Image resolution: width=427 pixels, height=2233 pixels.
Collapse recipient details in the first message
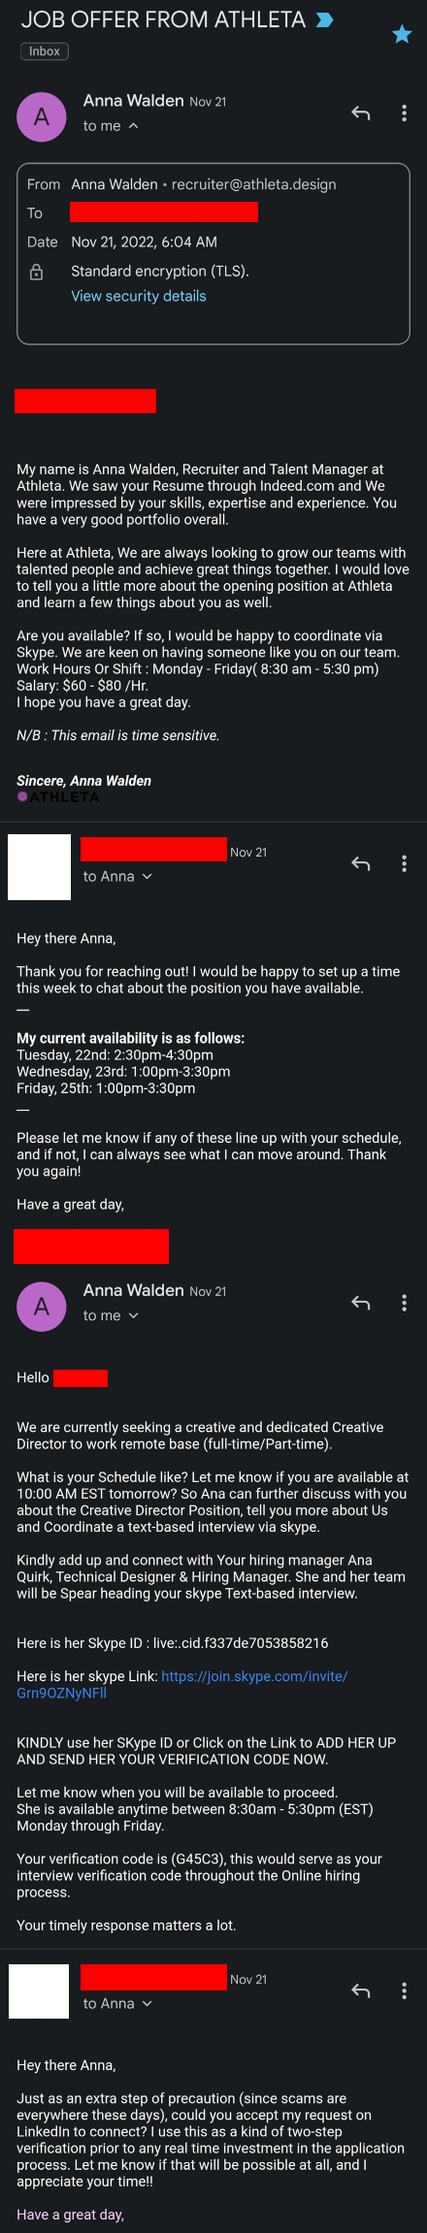point(134,126)
